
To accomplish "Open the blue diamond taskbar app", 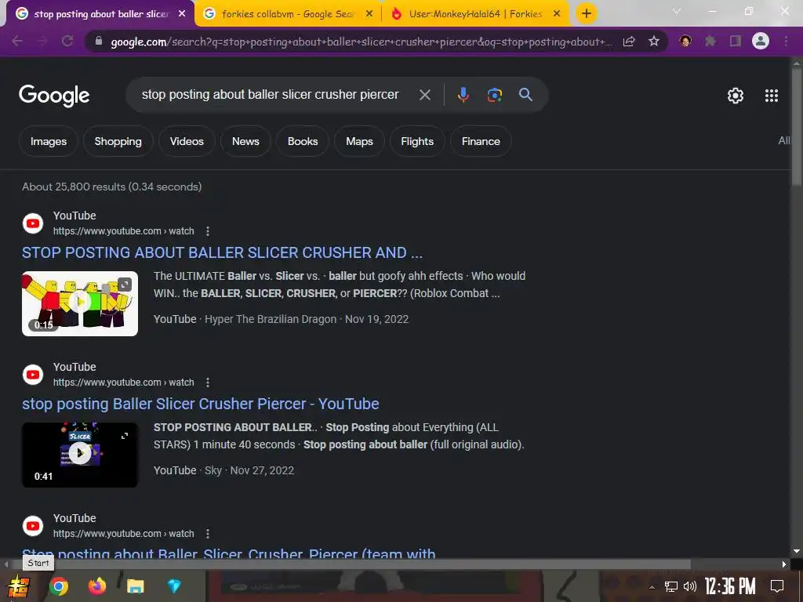I will tap(174, 586).
